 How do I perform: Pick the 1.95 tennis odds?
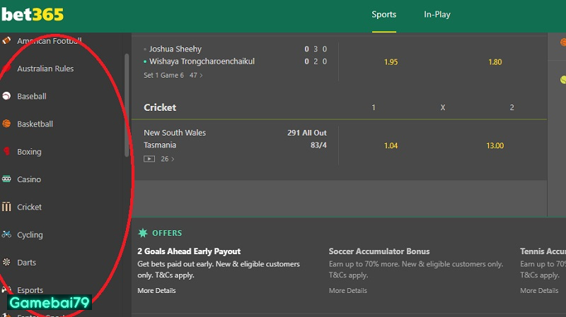(391, 62)
